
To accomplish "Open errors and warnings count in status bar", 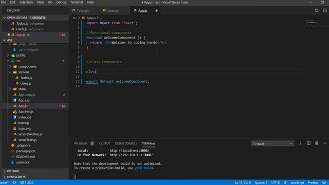I will [x=27, y=183].
